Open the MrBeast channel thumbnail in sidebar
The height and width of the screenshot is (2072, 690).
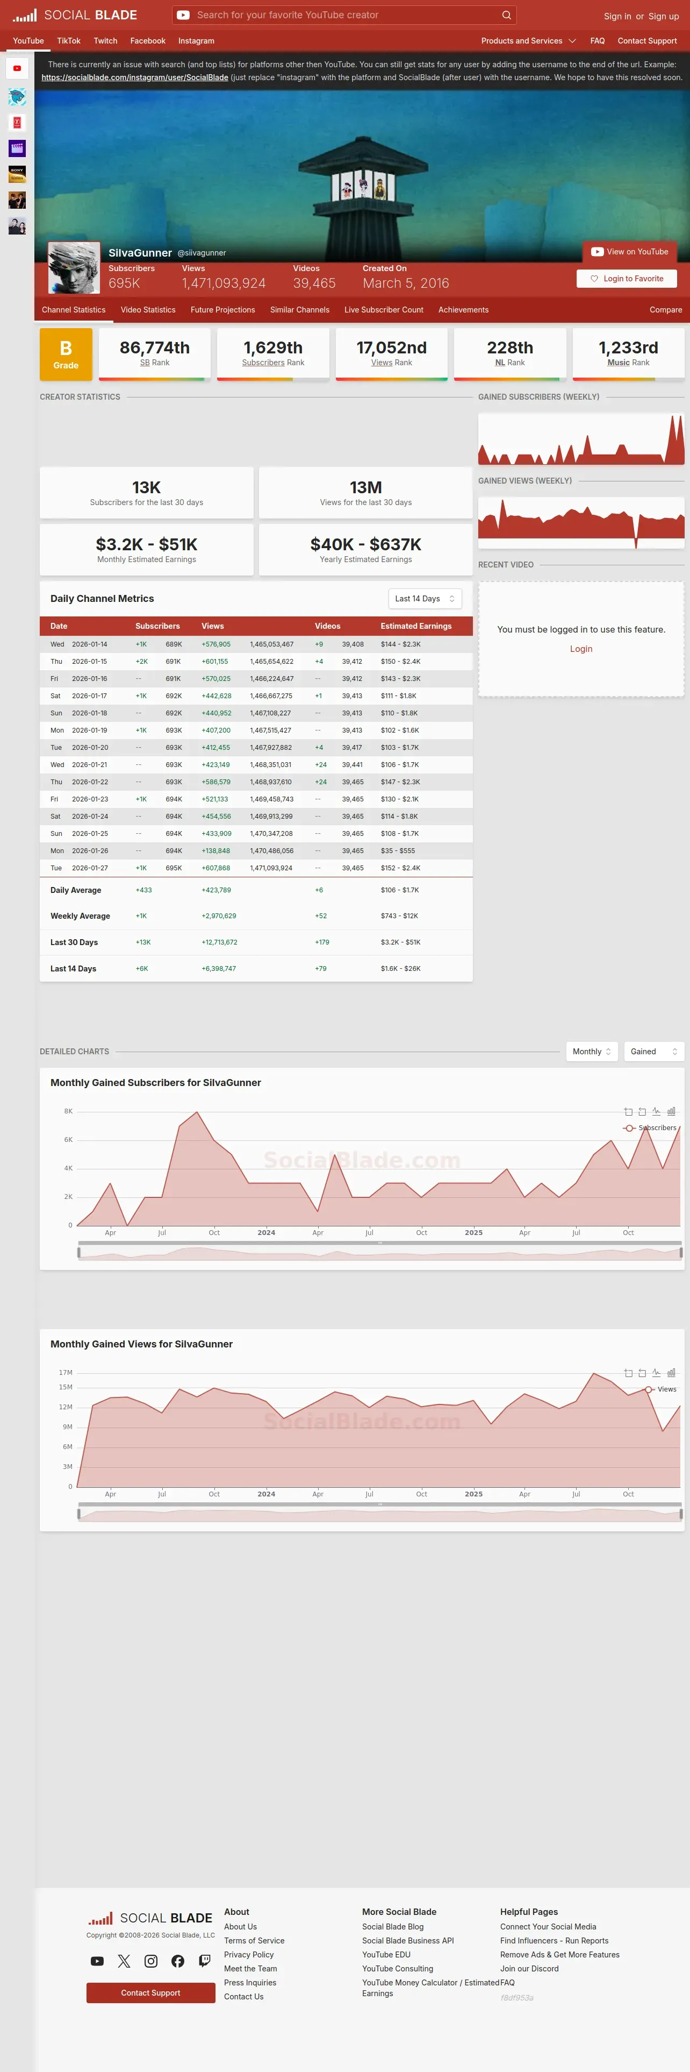point(17,96)
